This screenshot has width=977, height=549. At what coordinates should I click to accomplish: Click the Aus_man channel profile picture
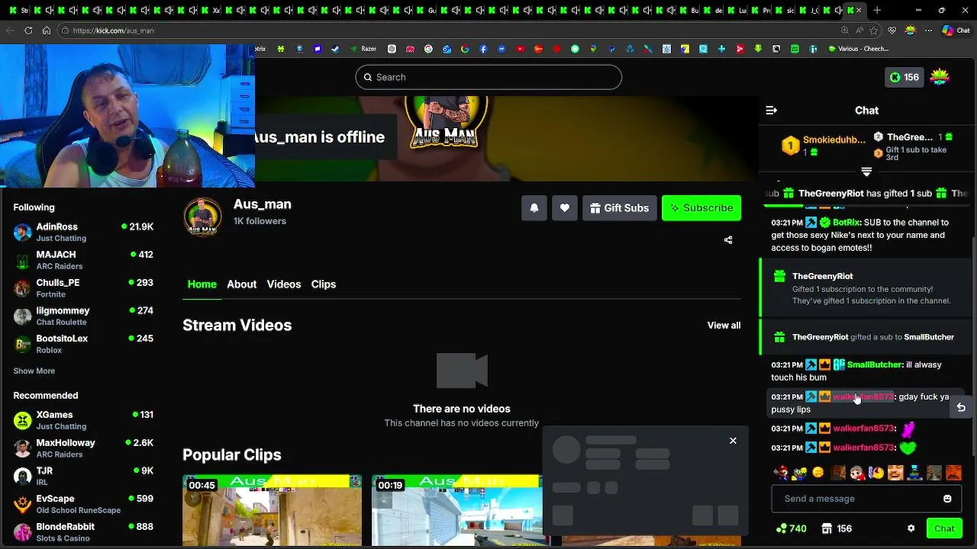tap(202, 217)
